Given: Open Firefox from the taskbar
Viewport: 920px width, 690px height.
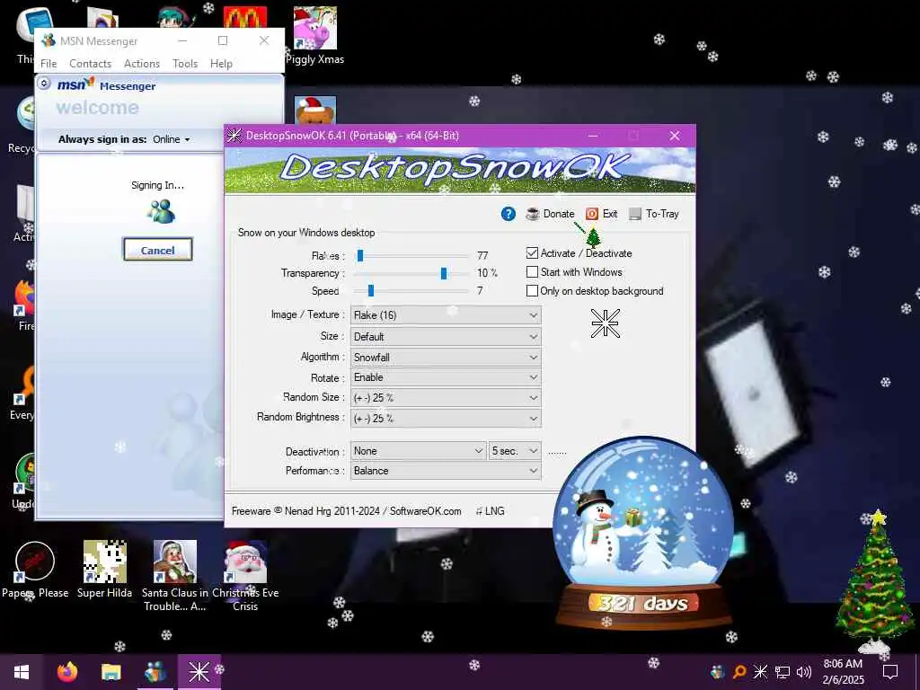Looking at the screenshot, I should [67, 672].
